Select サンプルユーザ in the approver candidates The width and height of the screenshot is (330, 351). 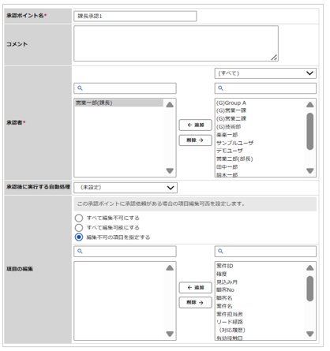point(234,143)
